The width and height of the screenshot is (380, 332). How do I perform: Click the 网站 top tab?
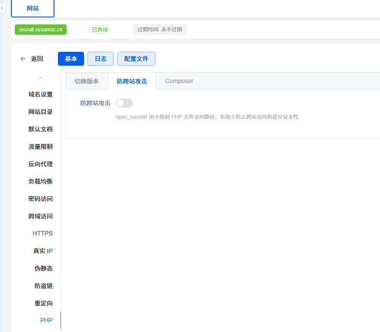pos(33,8)
